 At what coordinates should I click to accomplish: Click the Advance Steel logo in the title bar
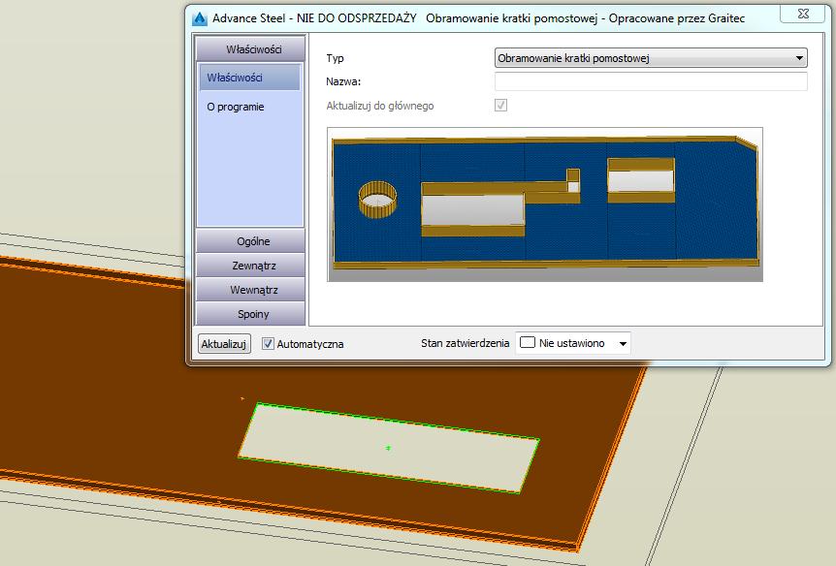(200, 18)
